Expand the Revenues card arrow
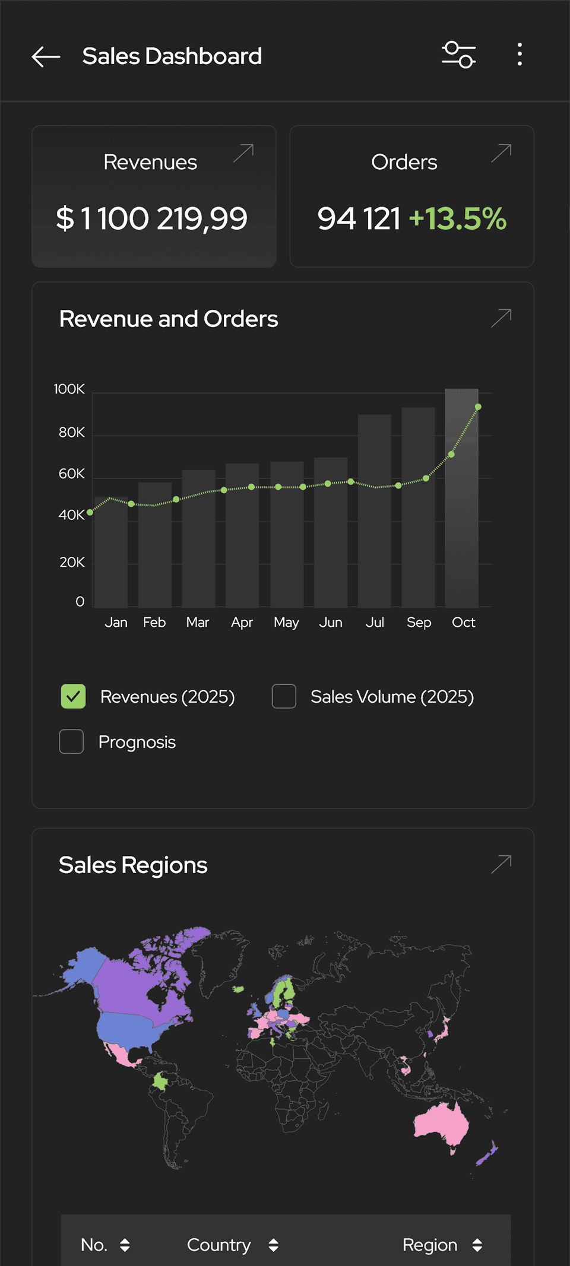570x1266 pixels. point(243,153)
